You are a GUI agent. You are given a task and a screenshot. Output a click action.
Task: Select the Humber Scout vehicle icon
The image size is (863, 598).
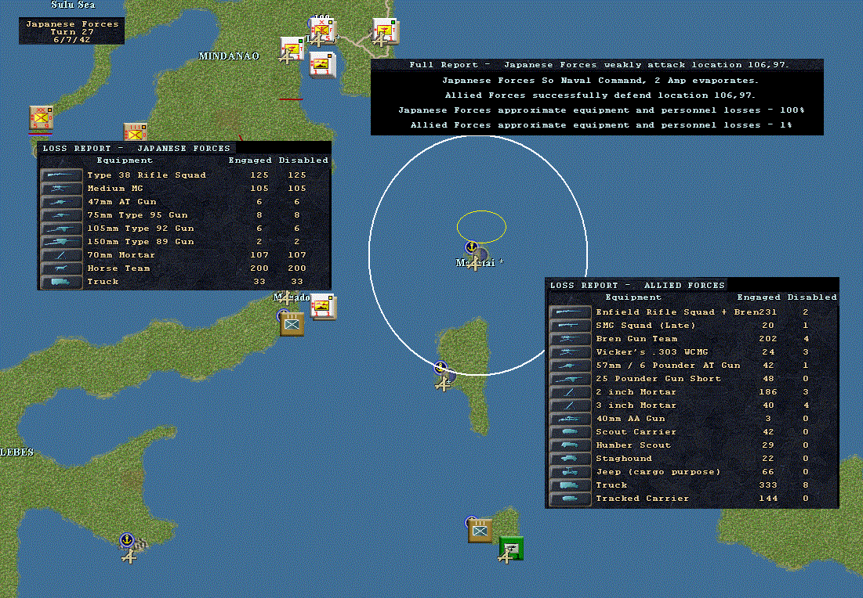click(x=570, y=445)
